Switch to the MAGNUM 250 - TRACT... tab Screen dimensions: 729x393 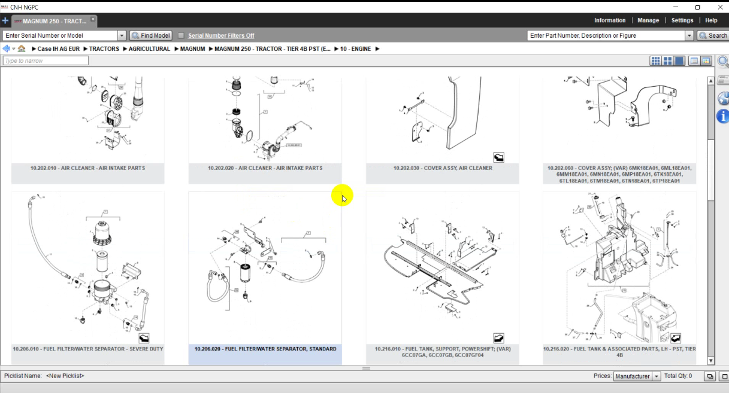(x=55, y=21)
